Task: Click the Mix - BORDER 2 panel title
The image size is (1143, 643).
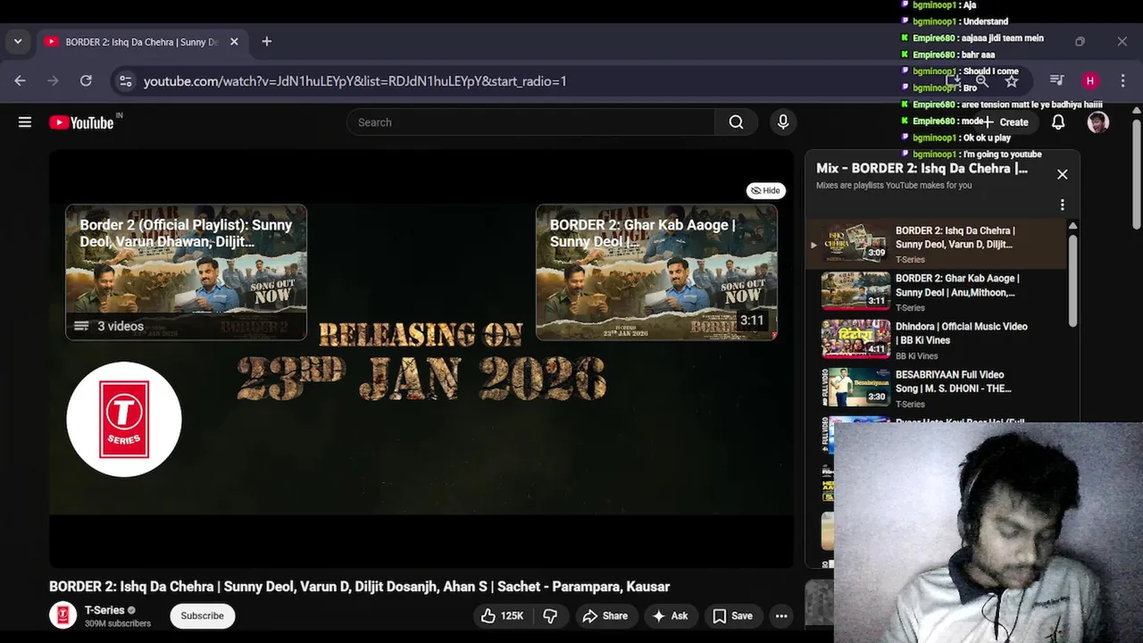Action: (922, 169)
